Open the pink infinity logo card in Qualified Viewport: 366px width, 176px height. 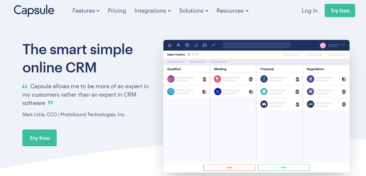(171, 79)
